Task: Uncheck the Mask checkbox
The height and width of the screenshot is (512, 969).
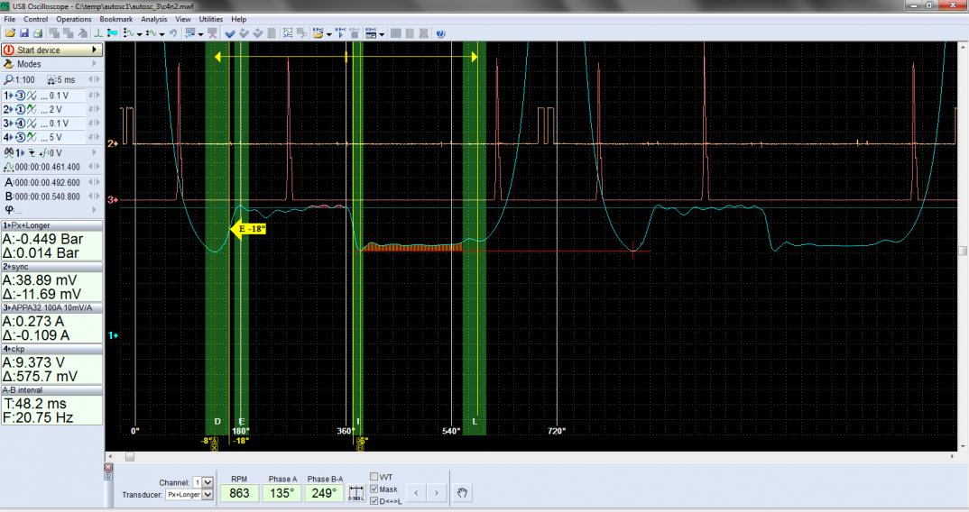Action: click(x=374, y=489)
